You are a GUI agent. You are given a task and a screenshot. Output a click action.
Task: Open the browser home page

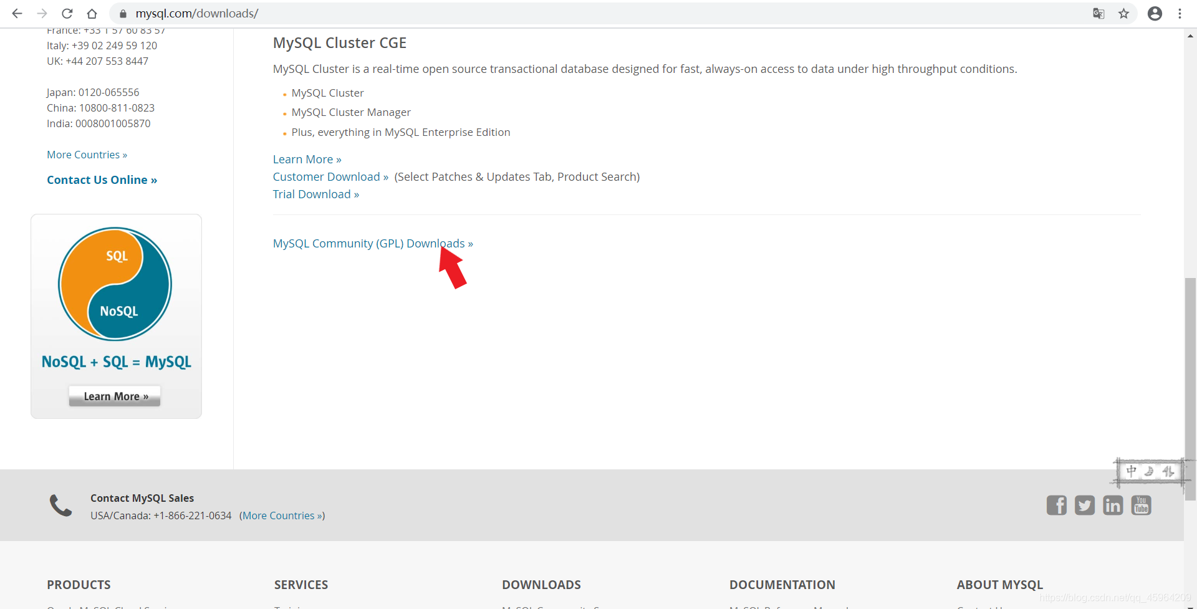(92, 13)
